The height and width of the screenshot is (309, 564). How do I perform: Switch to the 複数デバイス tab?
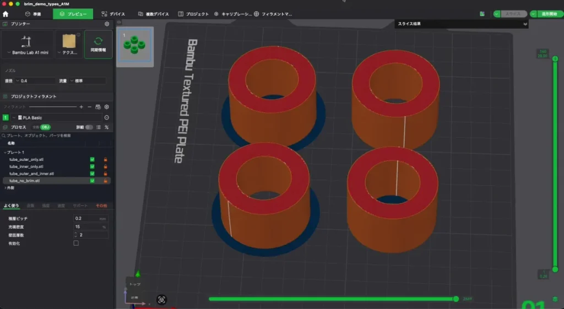153,14
